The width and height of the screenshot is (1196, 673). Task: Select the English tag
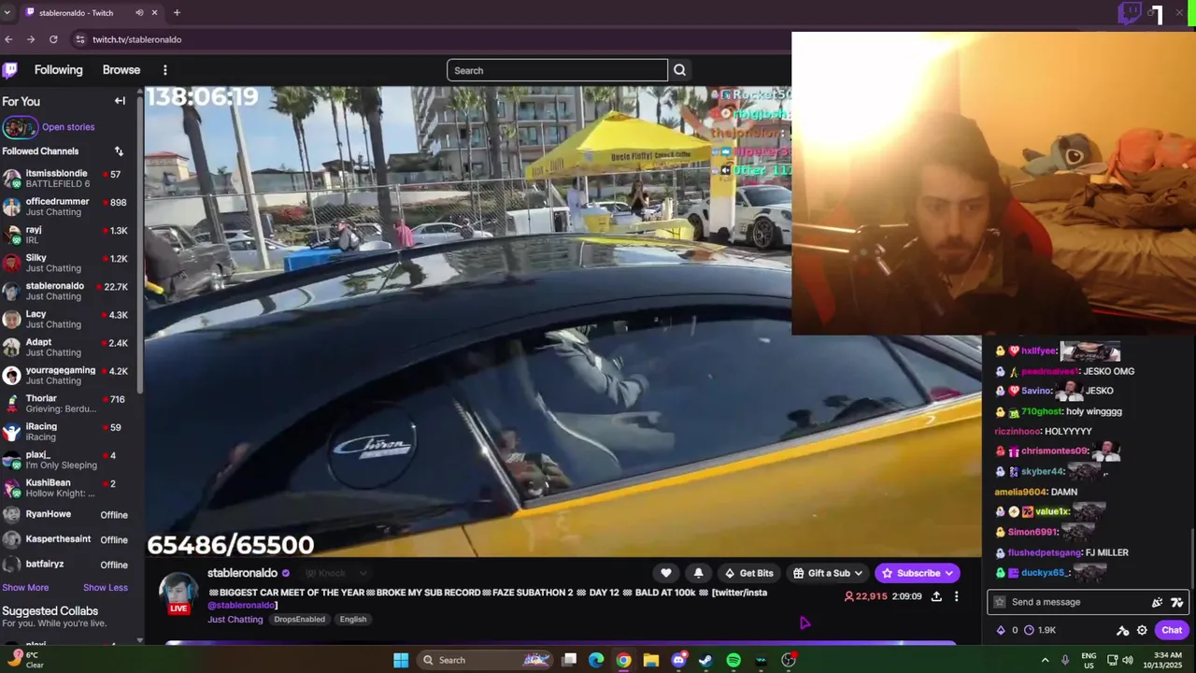point(353,620)
